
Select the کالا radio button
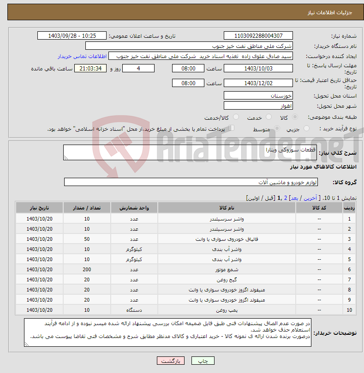[x=295, y=117]
